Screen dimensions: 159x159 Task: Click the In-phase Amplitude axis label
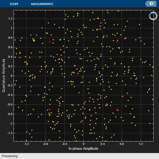click(83, 149)
